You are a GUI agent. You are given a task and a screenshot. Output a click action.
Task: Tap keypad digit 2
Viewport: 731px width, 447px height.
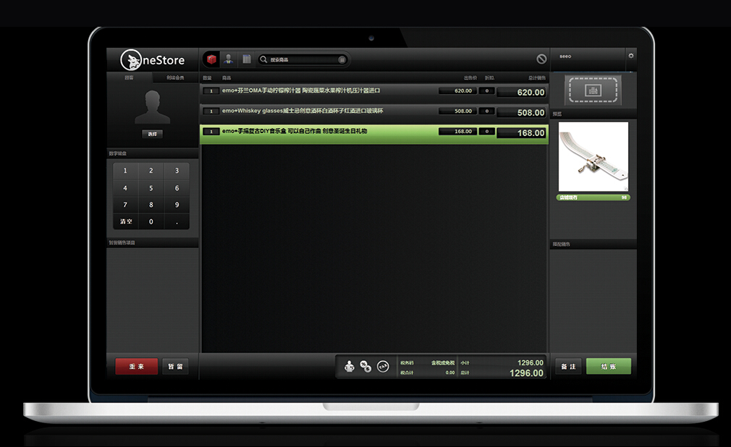151,171
